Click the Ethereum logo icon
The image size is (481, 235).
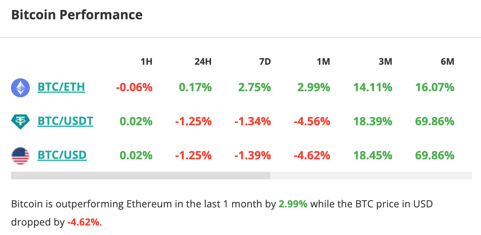click(20, 88)
